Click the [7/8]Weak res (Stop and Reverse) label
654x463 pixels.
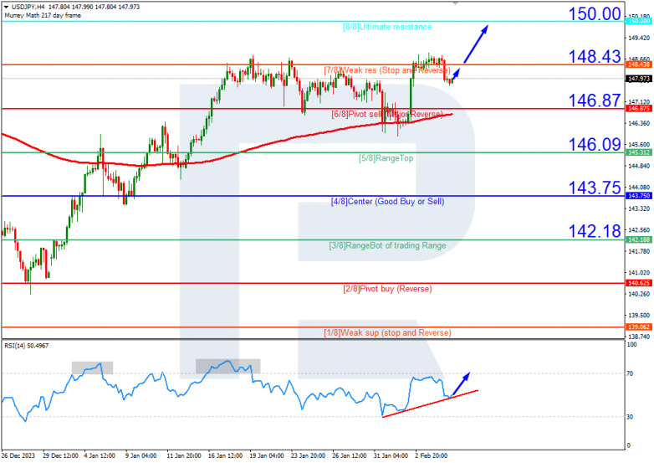[x=387, y=70]
